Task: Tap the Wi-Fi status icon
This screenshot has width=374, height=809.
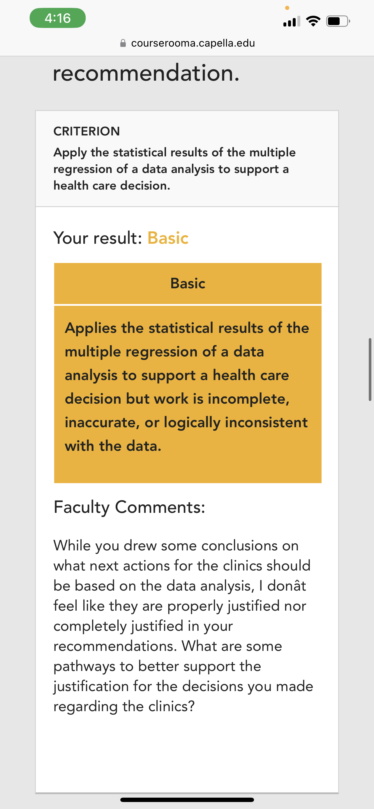Action: click(313, 21)
